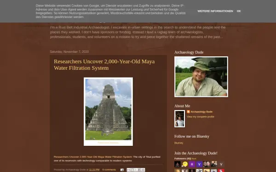Click the couple photo follower avatar
Viewport: 276px width, 172px height.
coord(207,164)
